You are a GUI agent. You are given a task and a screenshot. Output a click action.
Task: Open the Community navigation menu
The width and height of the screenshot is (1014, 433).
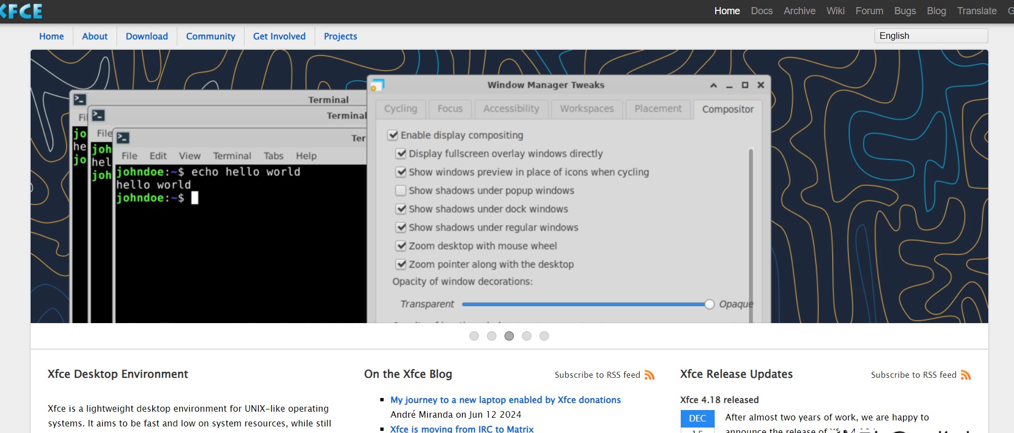[210, 37]
